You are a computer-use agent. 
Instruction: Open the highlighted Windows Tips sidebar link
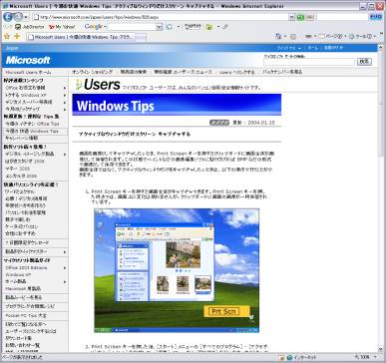tap(32, 131)
